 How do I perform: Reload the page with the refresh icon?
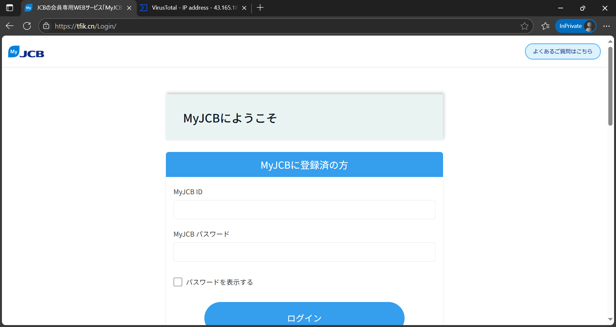click(27, 26)
